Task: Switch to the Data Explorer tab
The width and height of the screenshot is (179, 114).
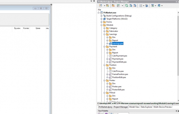Action: (146, 107)
